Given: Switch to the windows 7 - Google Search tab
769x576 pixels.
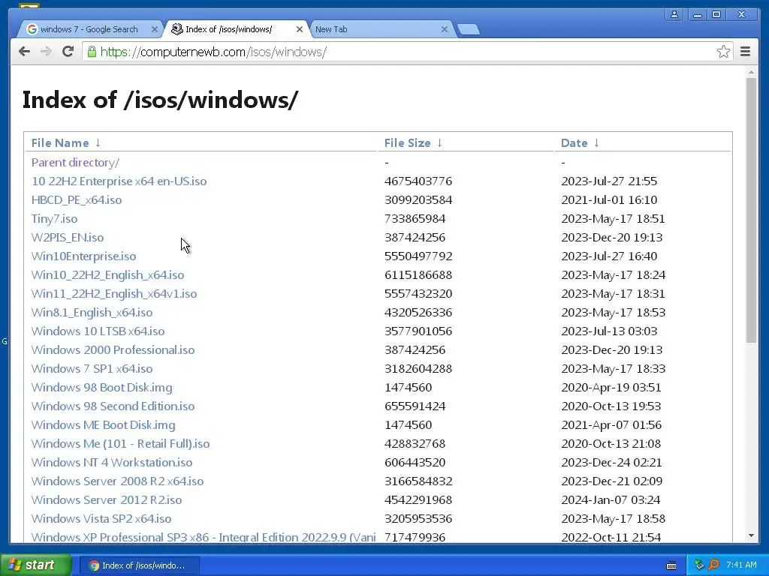Looking at the screenshot, I should pos(89,29).
